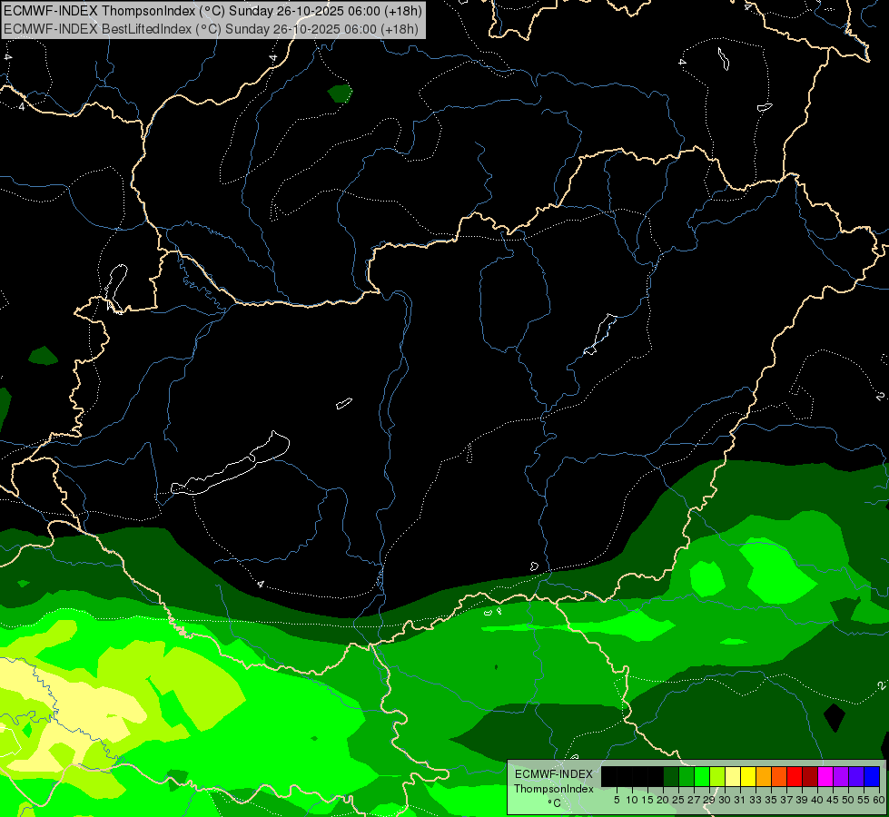Select the blue 55–60 legend swatch

tap(872, 776)
